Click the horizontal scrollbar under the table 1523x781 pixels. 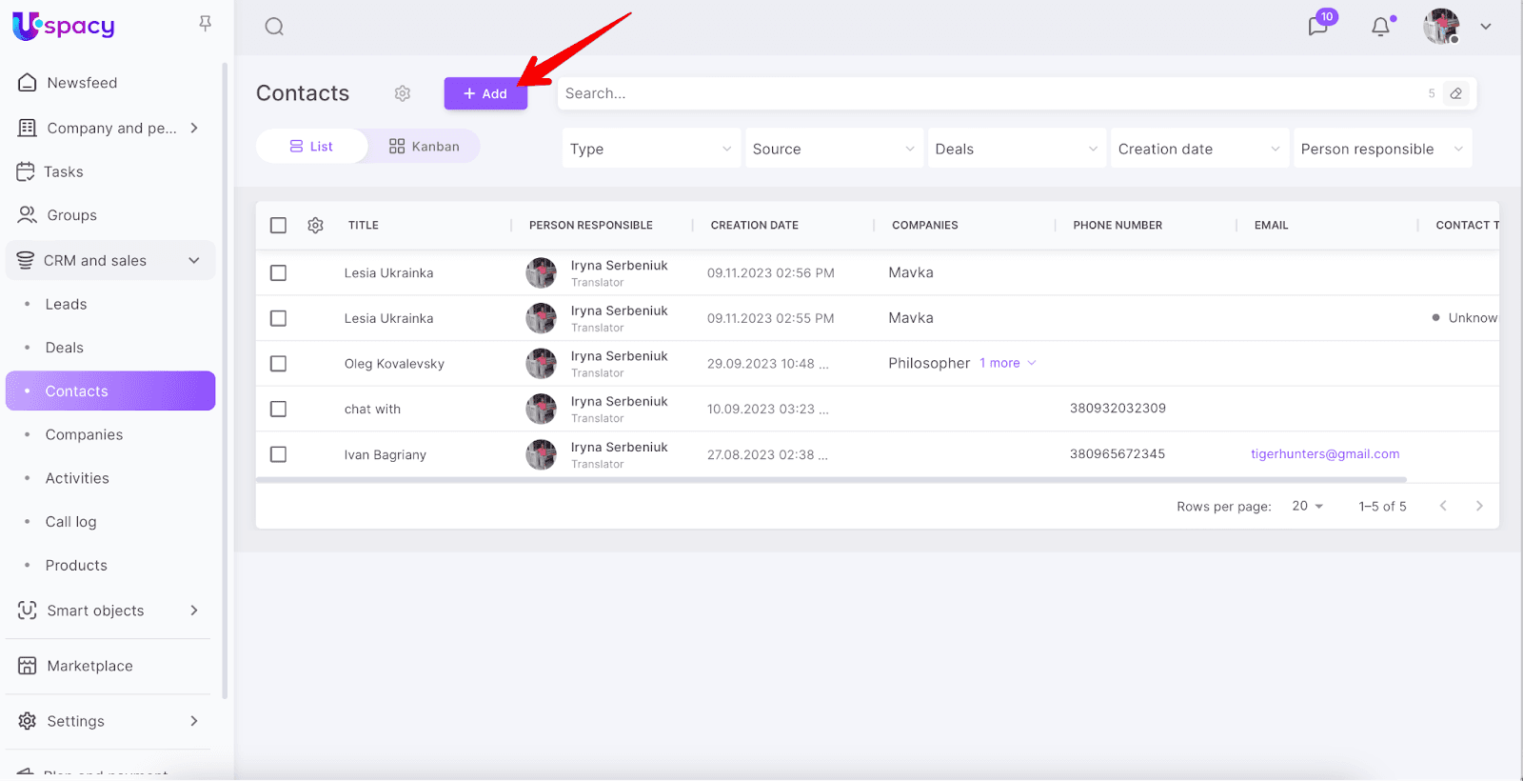pos(830,480)
